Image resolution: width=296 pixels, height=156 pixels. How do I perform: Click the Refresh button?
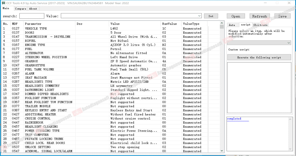click(260, 16)
